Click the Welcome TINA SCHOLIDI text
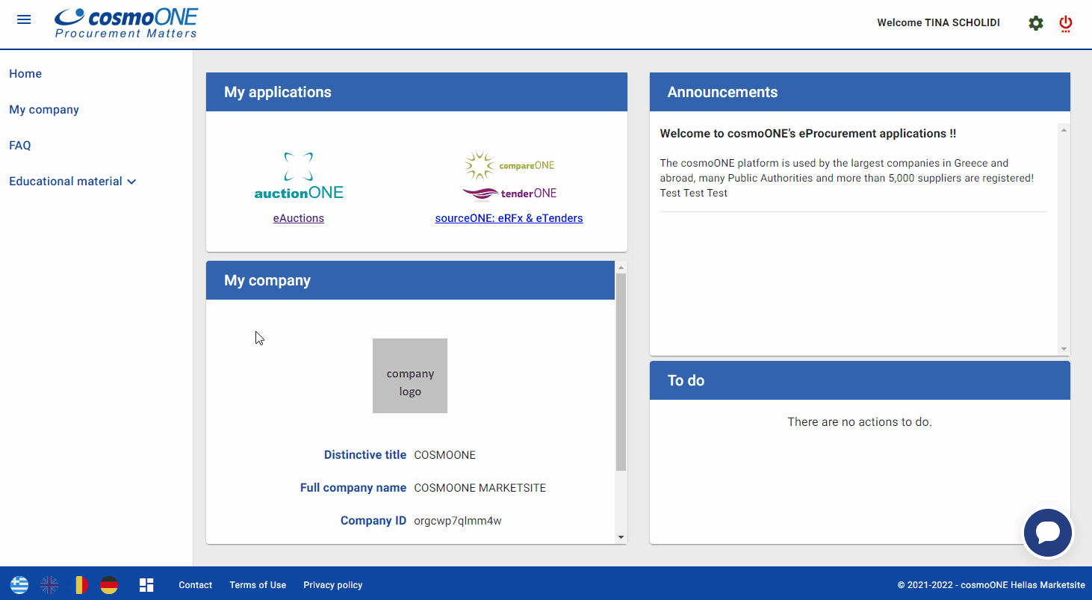The width and height of the screenshot is (1092, 600). coord(938,23)
